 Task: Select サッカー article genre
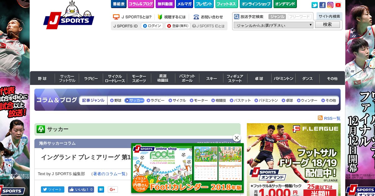[x=134, y=100]
